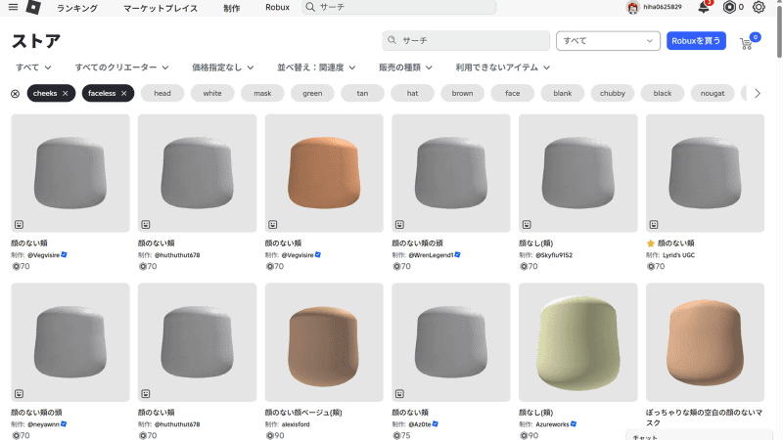Screen dimensions: 783x440
Task: Open creator link @Az0te
Action: pyautogui.click(x=420, y=424)
